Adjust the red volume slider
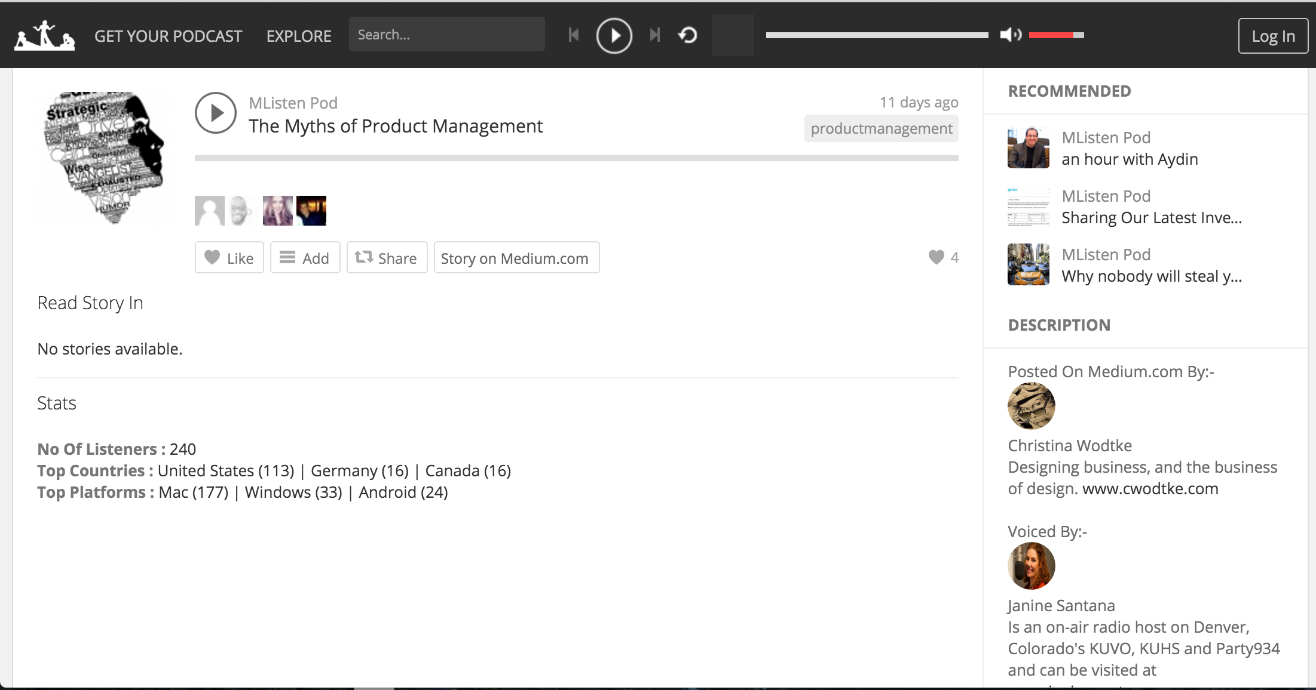Screen dimensions: 1316x690 pos(1056,35)
